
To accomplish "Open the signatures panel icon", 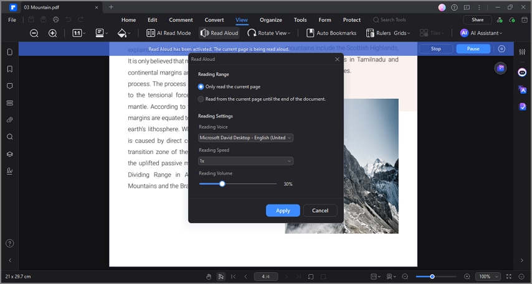I will [x=10, y=171].
